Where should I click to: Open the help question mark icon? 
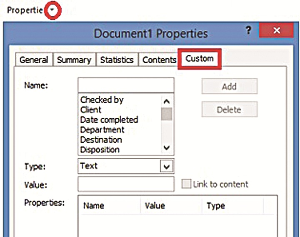click(248, 31)
